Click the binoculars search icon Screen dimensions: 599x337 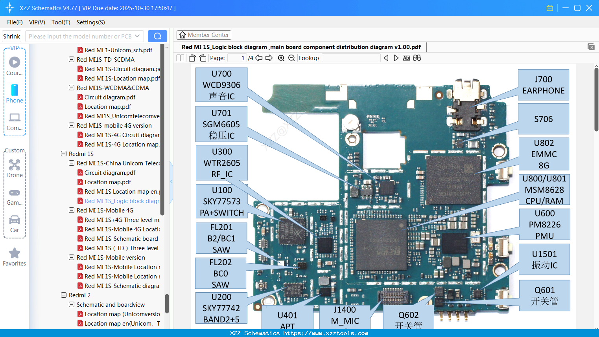pyautogui.click(x=417, y=58)
